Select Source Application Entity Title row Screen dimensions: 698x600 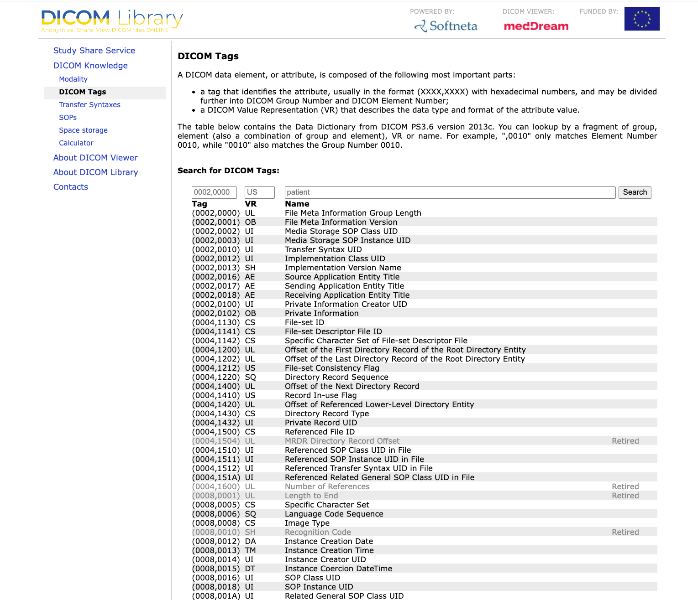point(425,277)
